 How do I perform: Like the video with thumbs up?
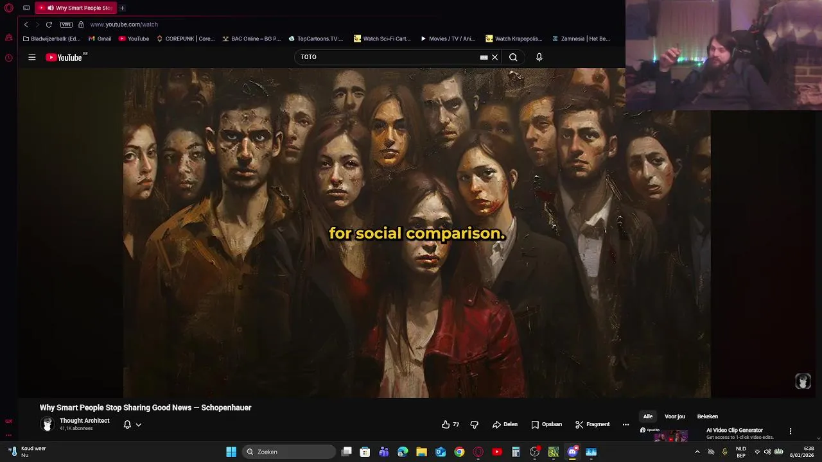[x=450, y=424]
